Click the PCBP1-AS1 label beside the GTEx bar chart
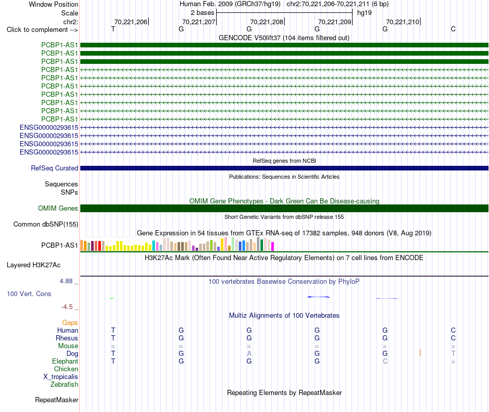This screenshot has height=412, width=489. (x=59, y=245)
